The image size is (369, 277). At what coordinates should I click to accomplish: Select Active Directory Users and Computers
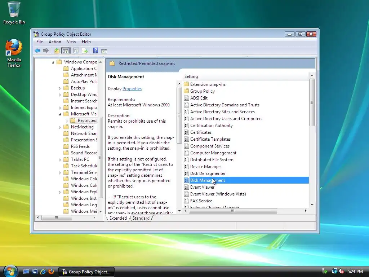click(226, 119)
